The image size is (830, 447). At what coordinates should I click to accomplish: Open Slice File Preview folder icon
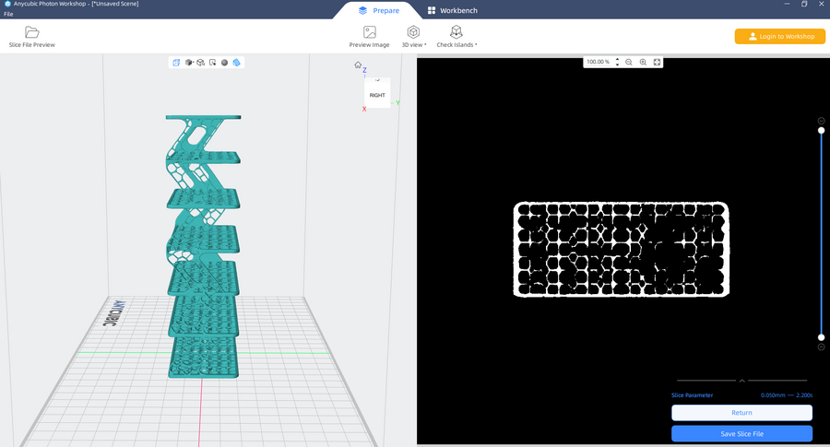(x=31, y=32)
